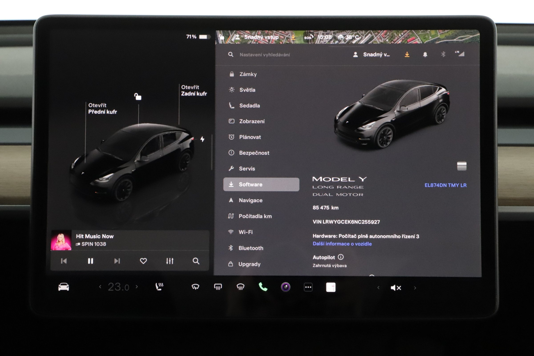This screenshot has width=534, height=356.
Task: Tap the release notes icon above vehicle name
Action: pyautogui.click(x=462, y=166)
